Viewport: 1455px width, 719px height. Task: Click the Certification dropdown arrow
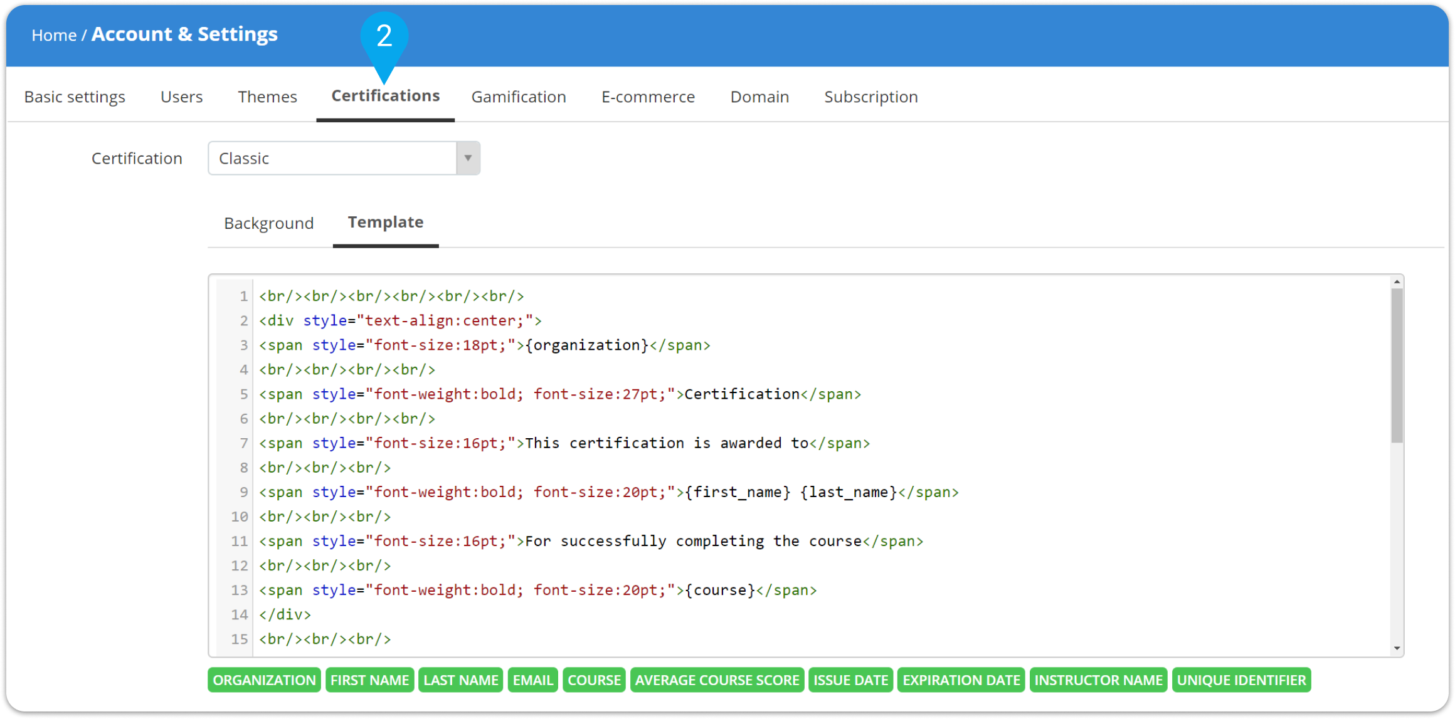(x=468, y=158)
